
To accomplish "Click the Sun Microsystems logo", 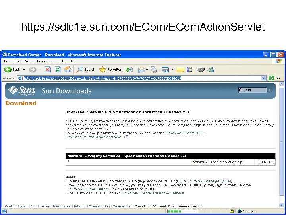I will (22, 90).
